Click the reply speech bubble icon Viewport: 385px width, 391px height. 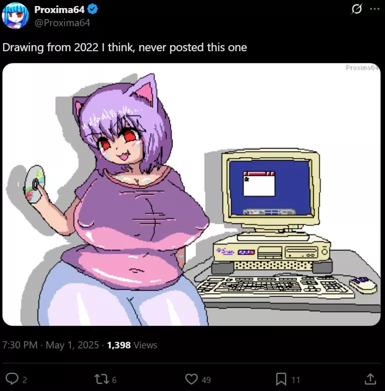click(12, 379)
